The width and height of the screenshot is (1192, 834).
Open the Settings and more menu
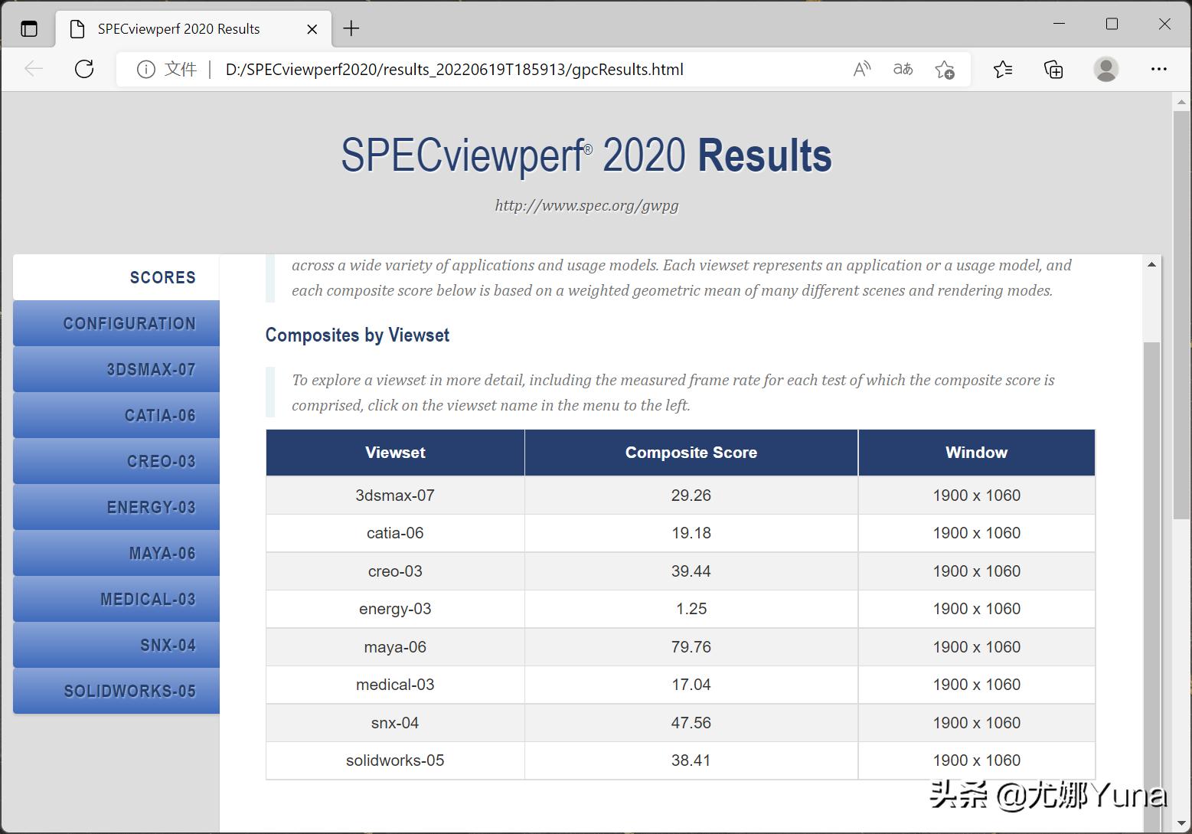(x=1158, y=69)
